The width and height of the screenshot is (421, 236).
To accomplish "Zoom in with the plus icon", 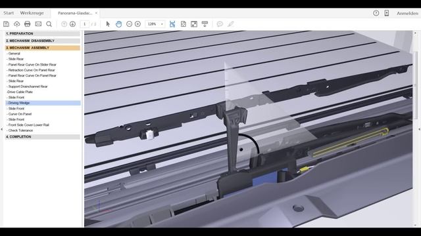I will tap(137, 24).
